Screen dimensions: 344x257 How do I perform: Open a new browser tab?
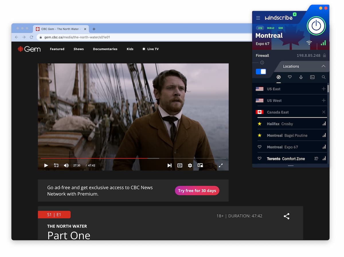pos(94,29)
